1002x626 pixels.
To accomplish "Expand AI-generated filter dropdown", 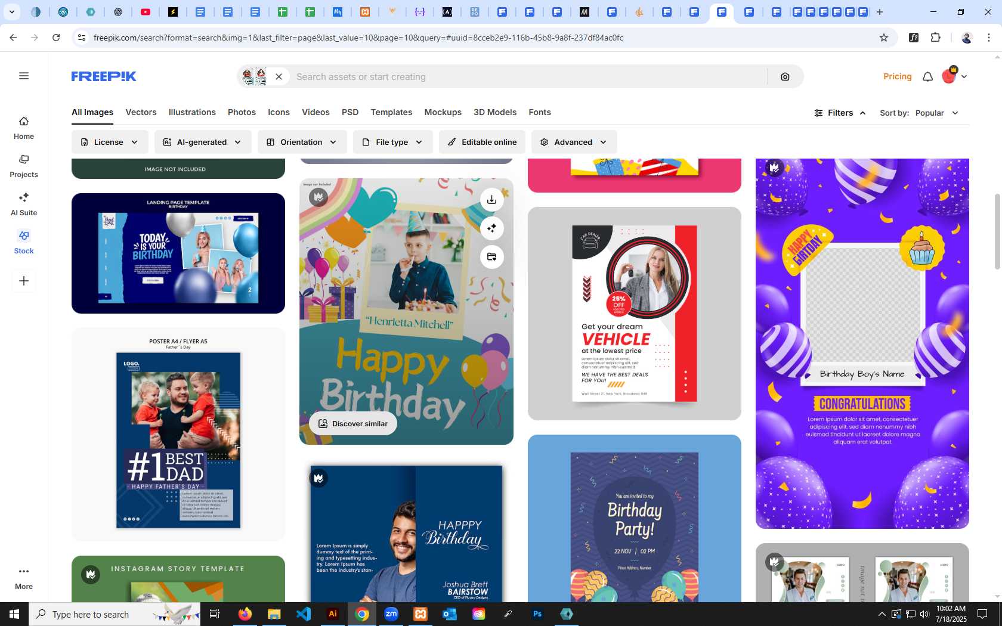I will [203, 142].
